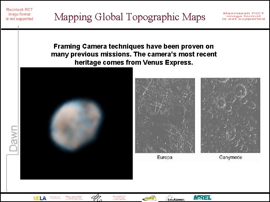The image size is (270, 202).
Task: Click the MPS logo in footer
Action: 150,198
